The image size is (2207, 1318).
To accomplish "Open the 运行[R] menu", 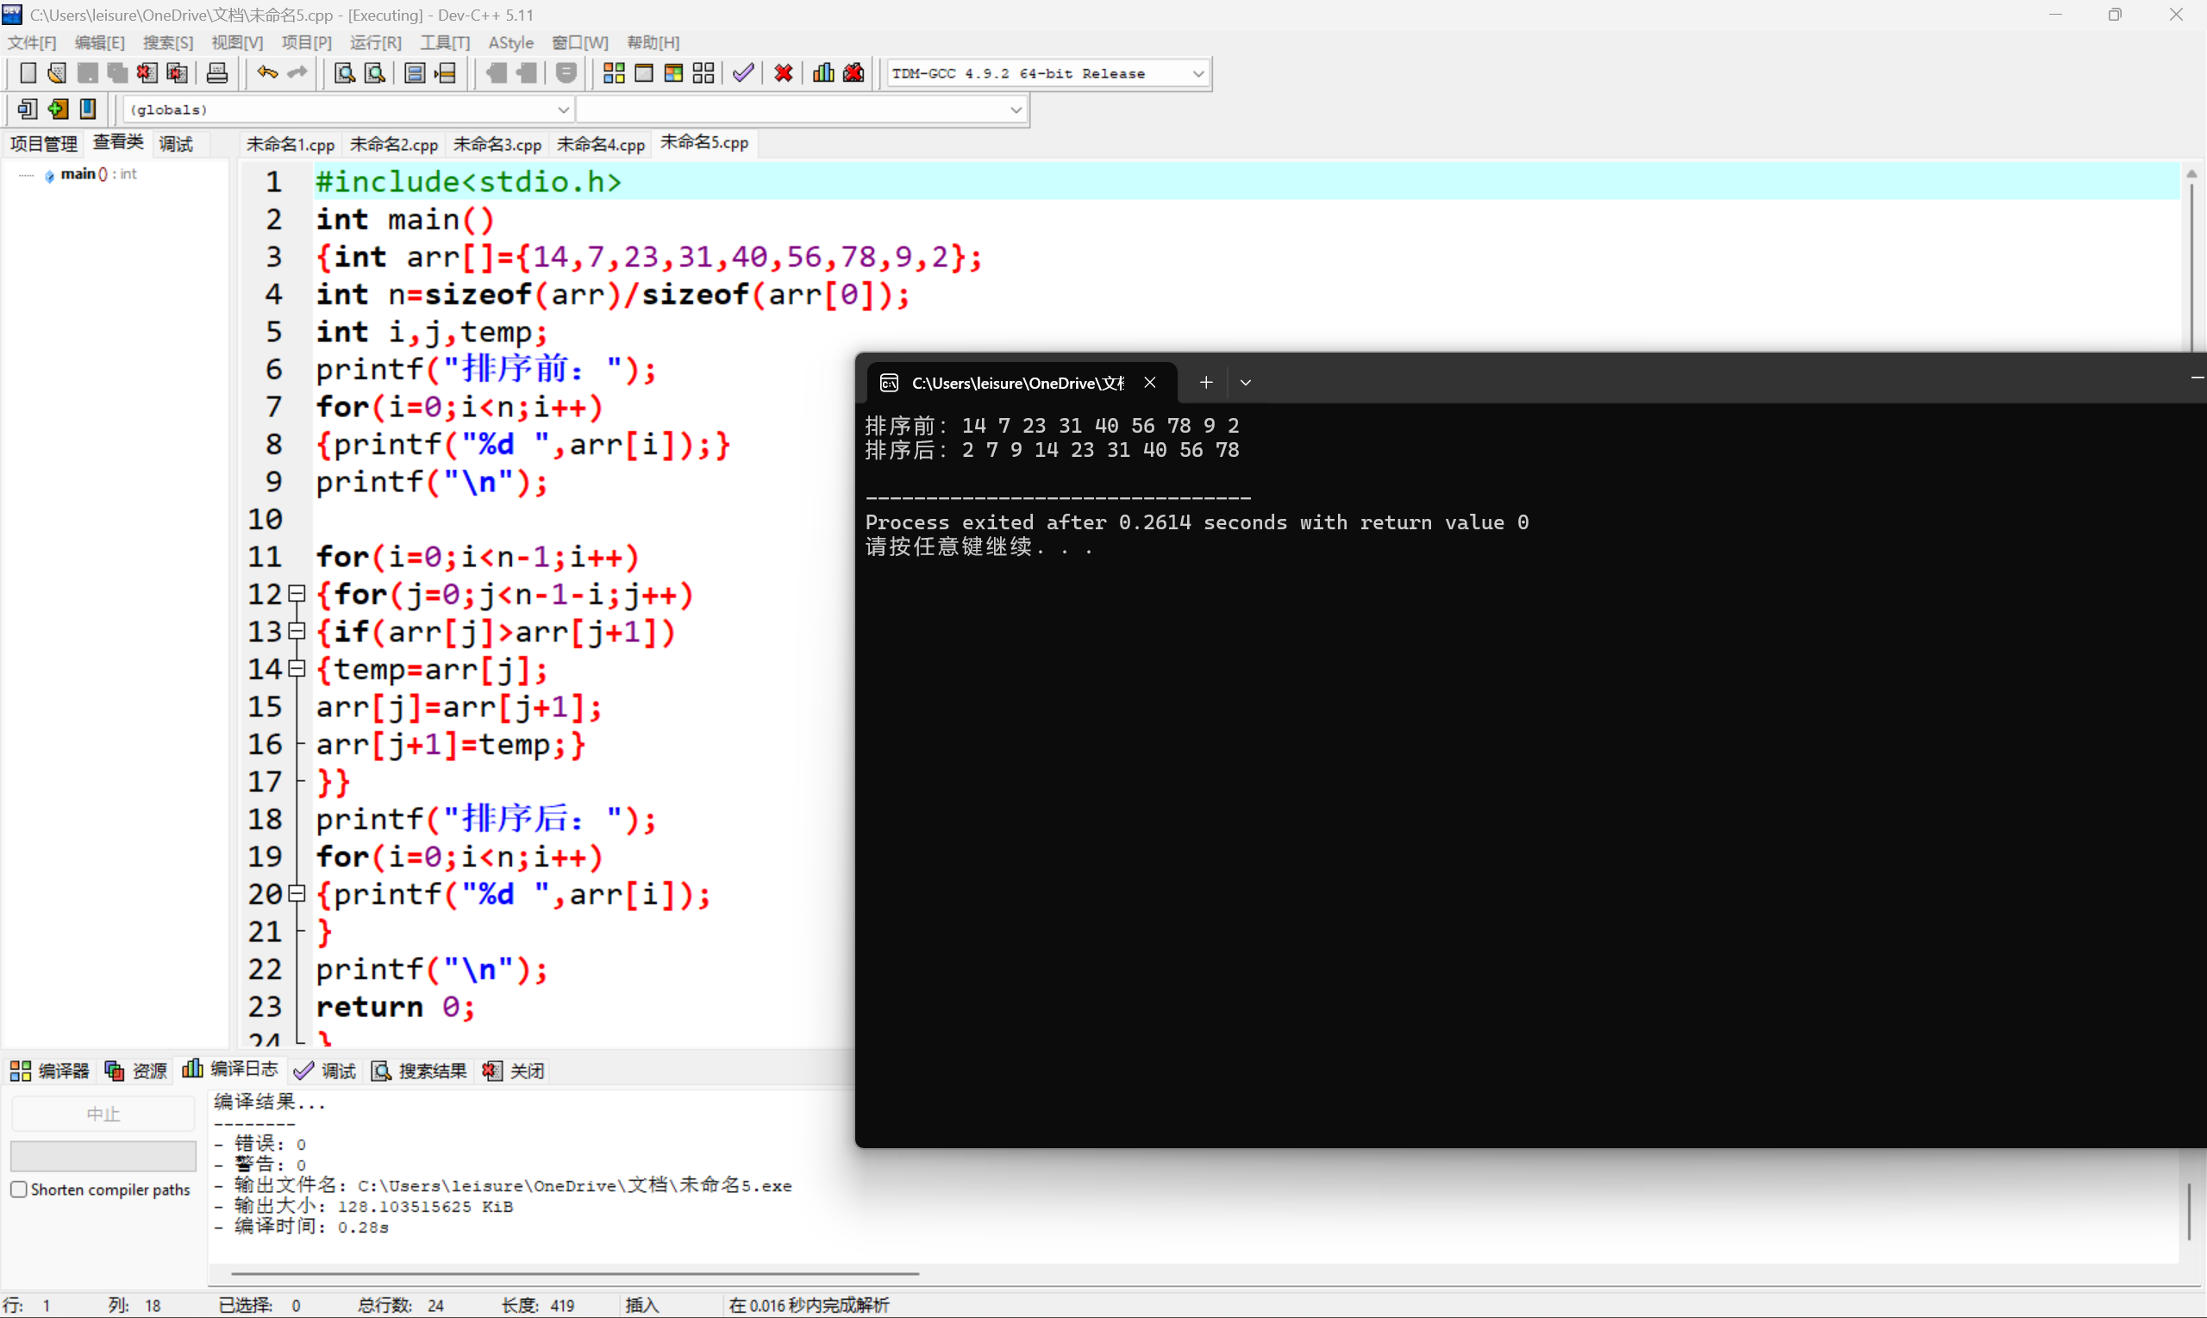I will tap(375, 41).
